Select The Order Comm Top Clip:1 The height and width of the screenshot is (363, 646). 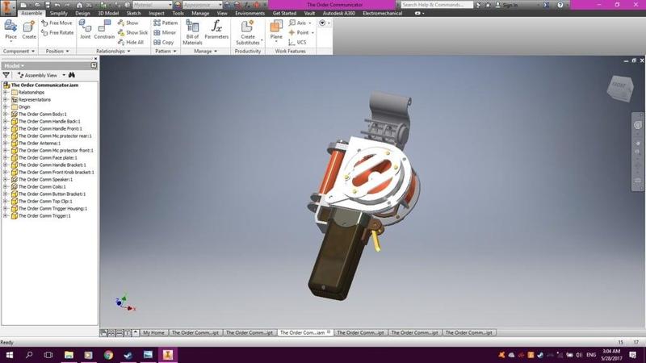[x=45, y=201]
